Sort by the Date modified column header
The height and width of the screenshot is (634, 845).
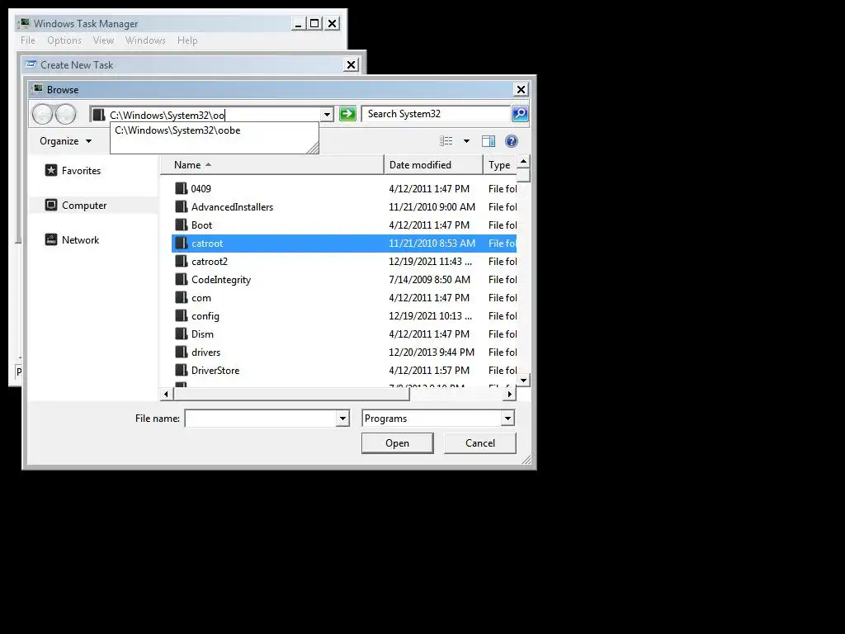[x=433, y=165]
